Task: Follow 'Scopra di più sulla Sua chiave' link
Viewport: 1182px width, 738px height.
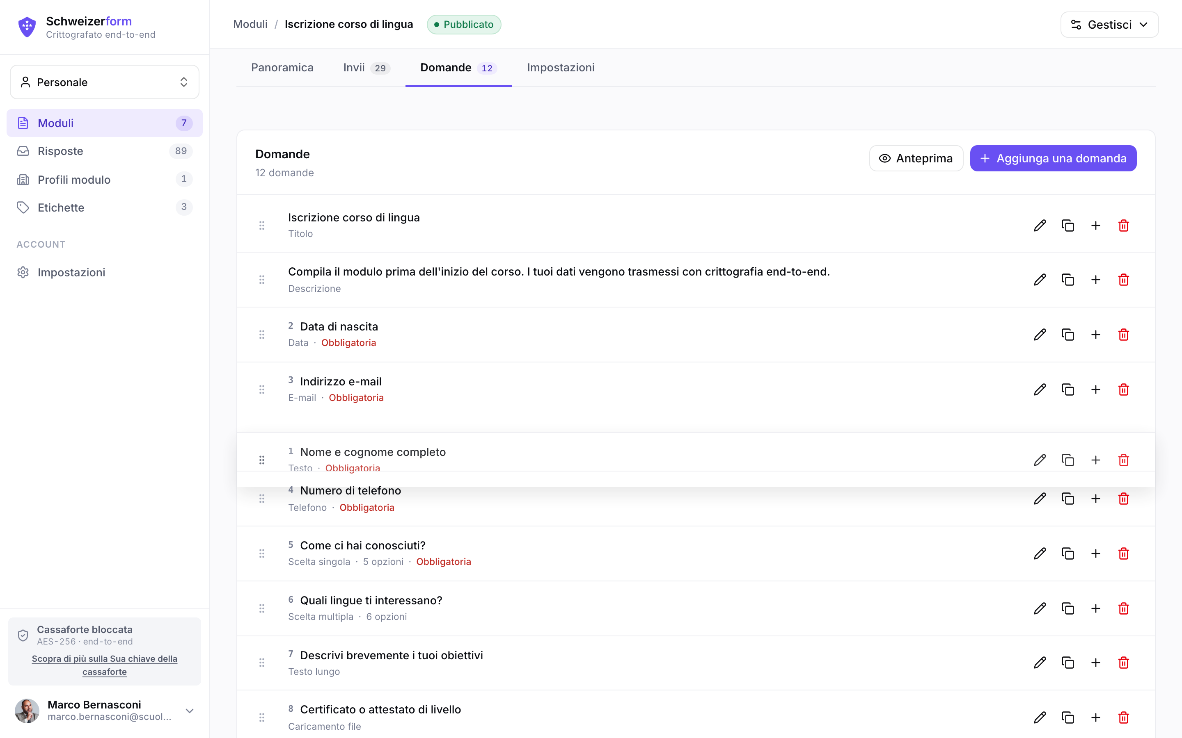Action: pyautogui.click(x=105, y=665)
